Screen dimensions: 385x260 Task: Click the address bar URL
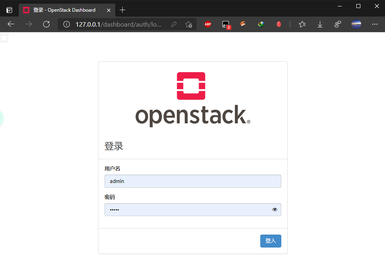[x=118, y=24]
